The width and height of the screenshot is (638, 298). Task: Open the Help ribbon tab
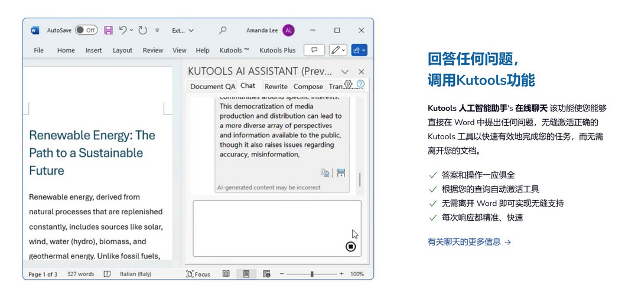click(x=203, y=50)
